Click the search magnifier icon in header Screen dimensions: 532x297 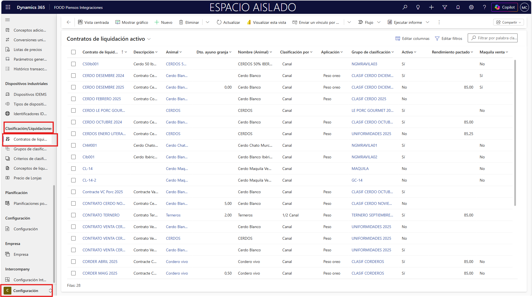tap(405, 7)
